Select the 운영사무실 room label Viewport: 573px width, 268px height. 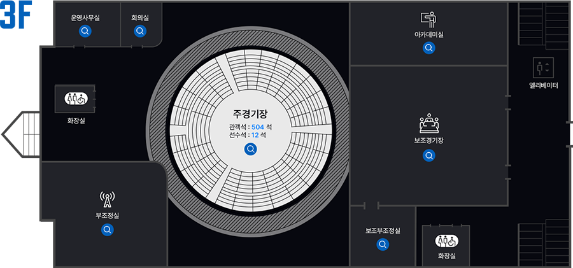tap(85, 18)
